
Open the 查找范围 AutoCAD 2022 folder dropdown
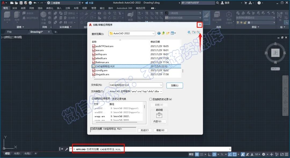coord(153,33)
